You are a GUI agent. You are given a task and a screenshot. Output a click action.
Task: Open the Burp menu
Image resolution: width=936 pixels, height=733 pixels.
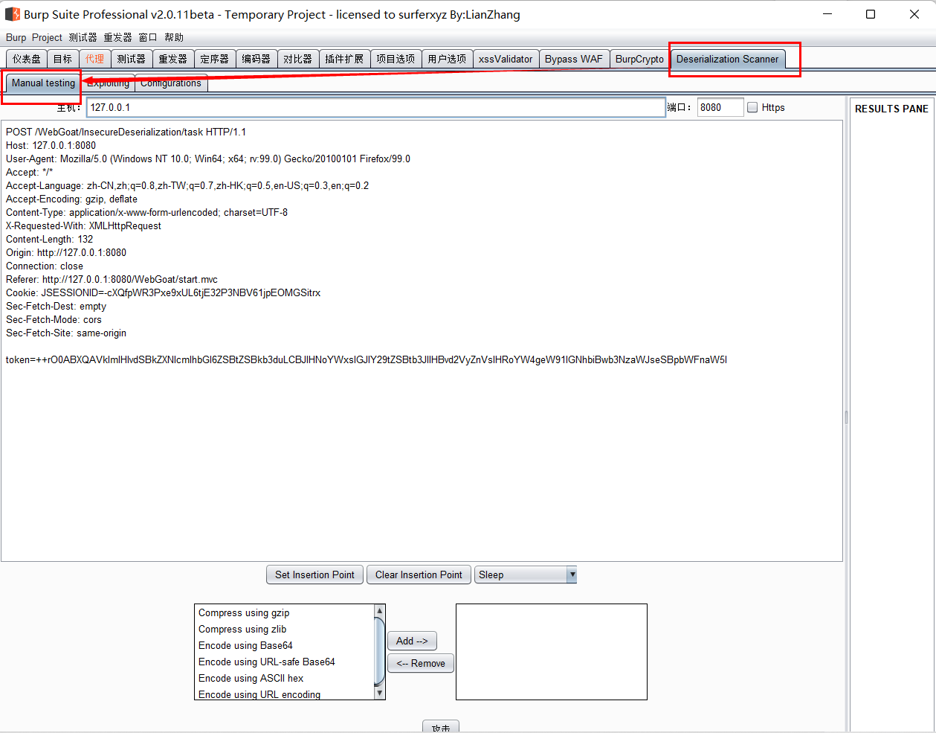(x=16, y=37)
